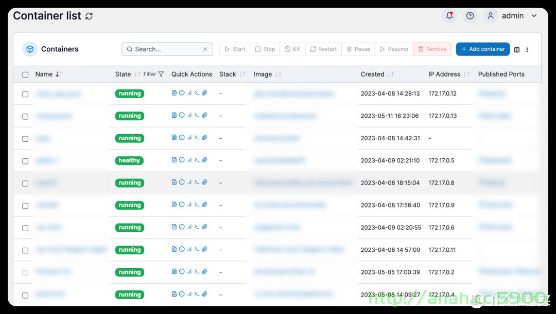556x314 pixels.
Task: Click the IP address 172.17.0.6
Action: tap(441, 227)
